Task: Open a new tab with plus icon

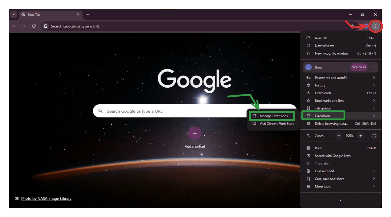Action: pyautogui.click(x=88, y=15)
